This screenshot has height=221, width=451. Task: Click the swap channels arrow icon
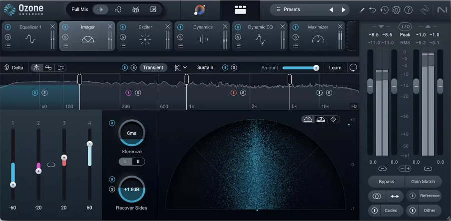pos(395,196)
